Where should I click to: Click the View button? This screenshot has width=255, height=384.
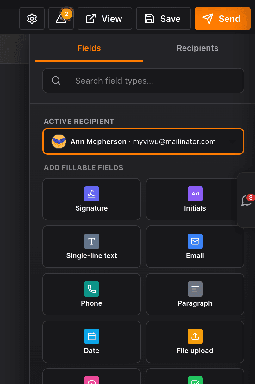tap(105, 19)
